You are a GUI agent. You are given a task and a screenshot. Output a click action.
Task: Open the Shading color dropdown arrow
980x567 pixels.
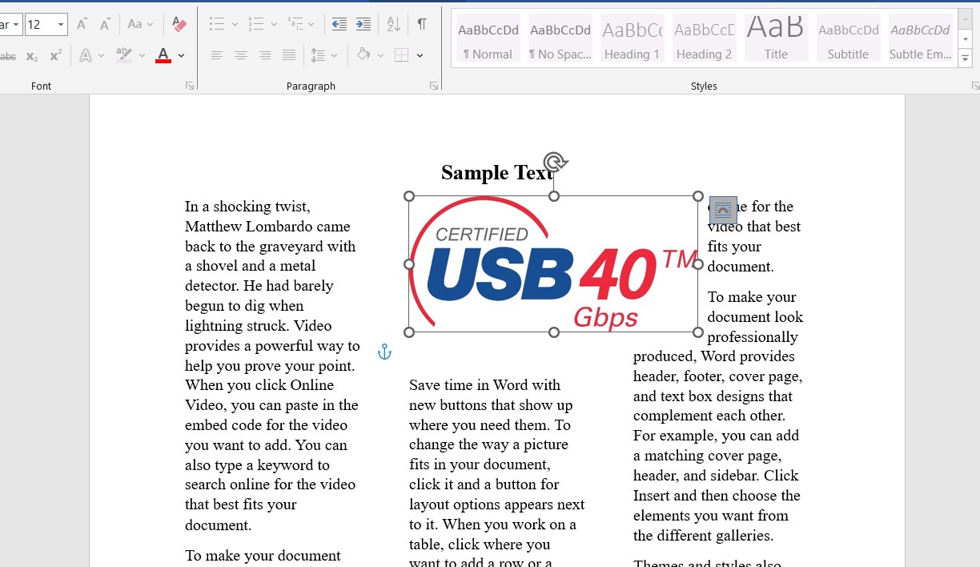coord(380,56)
